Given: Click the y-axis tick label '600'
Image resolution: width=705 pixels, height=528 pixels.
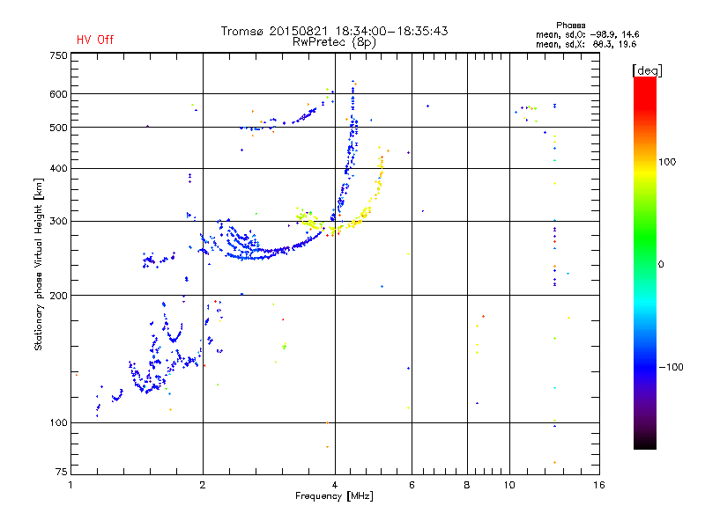Looking at the screenshot, I should pos(58,94).
